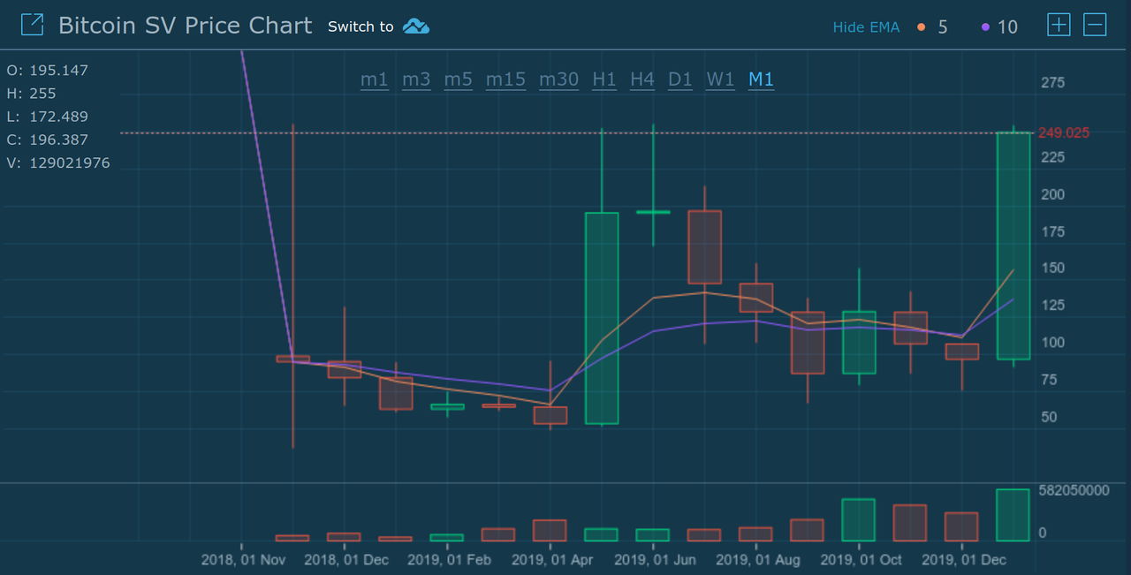Select the m30 timeframe

tap(558, 79)
